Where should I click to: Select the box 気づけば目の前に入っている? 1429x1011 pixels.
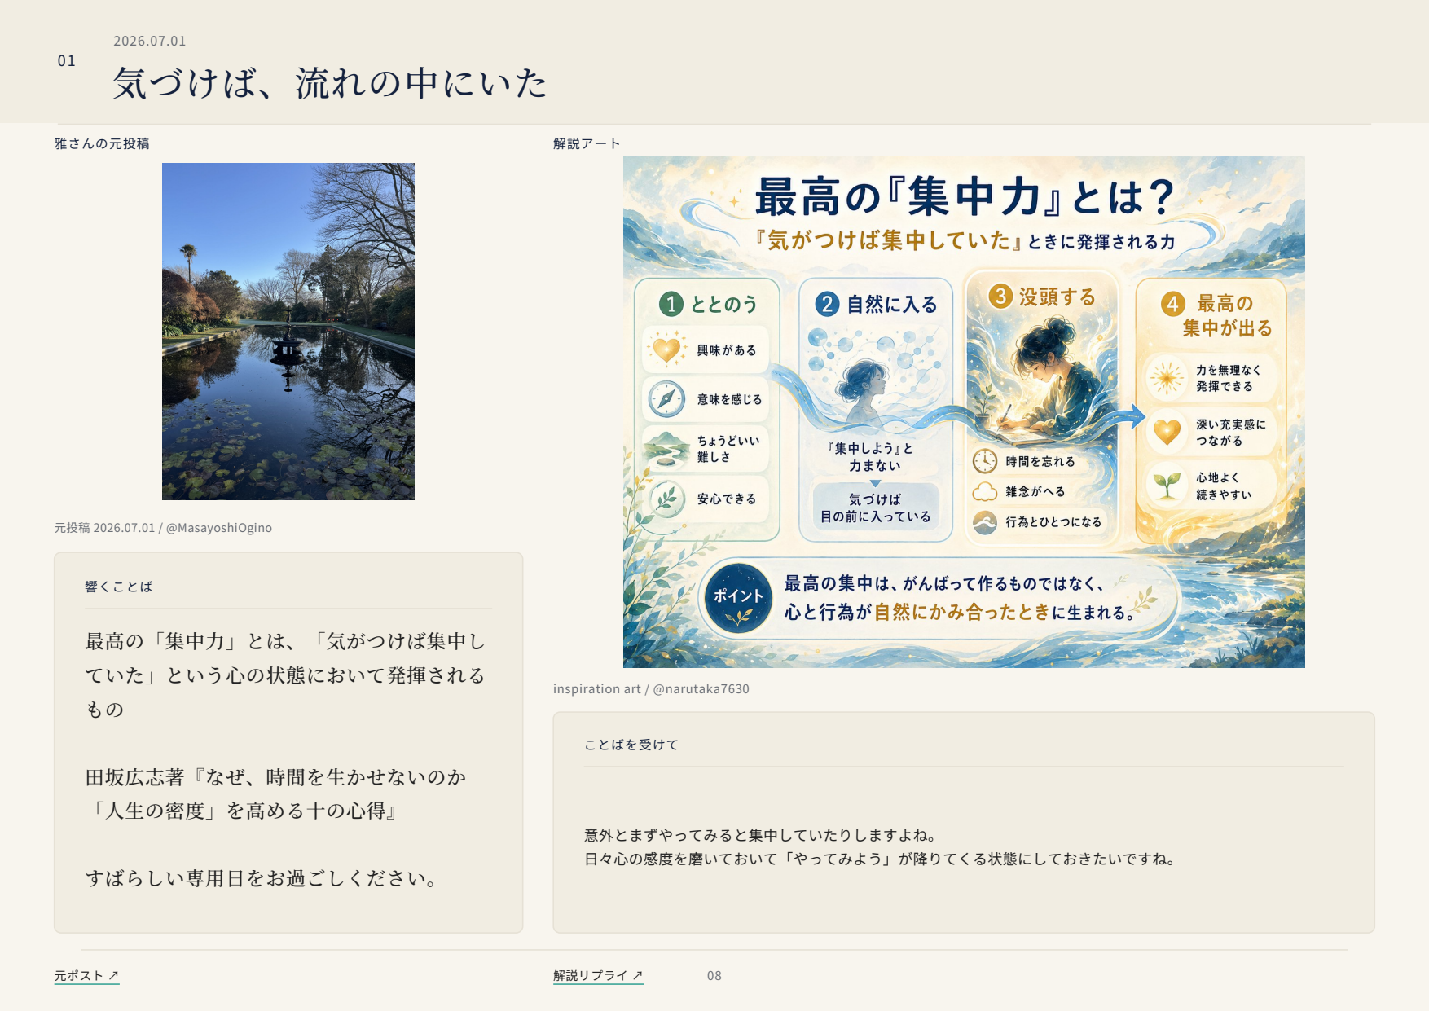(875, 508)
